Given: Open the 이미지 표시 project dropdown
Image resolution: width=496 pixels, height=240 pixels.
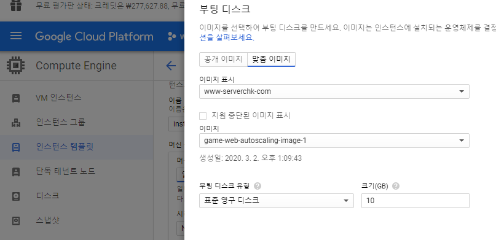Looking at the screenshot, I should (x=334, y=91).
